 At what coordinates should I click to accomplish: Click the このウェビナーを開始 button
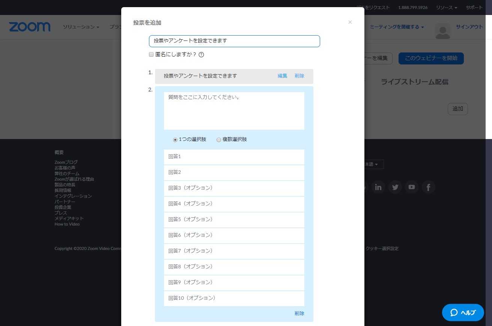[x=431, y=58]
